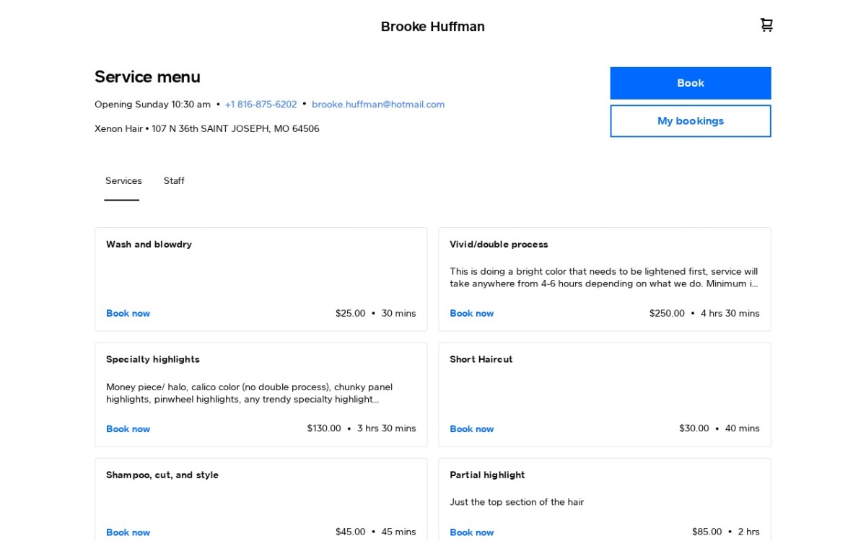The width and height of the screenshot is (866, 541).
Task: Click the Vivid/double process description text
Action: click(604, 278)
